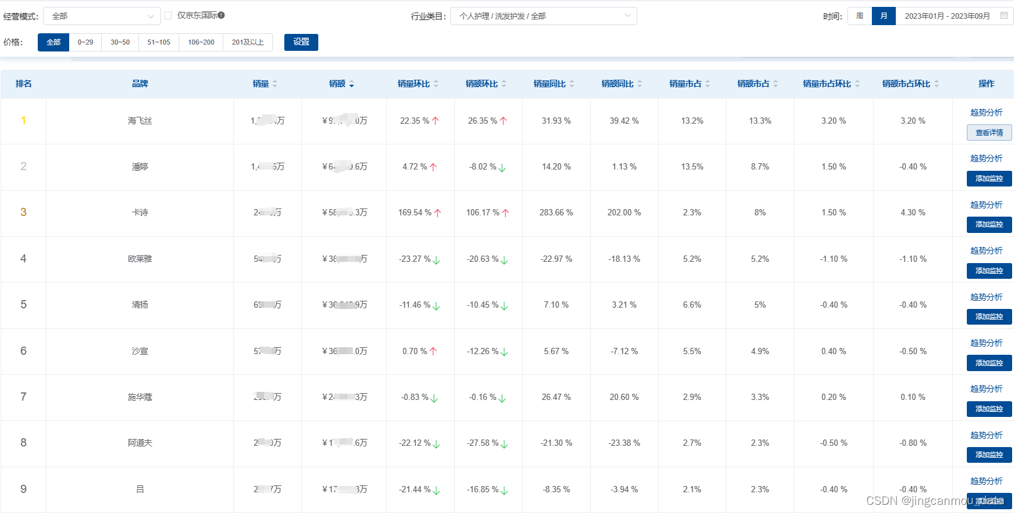Select price range 106~200
This screenshot has width=1014, height=513.
click(x=201, y=42)
